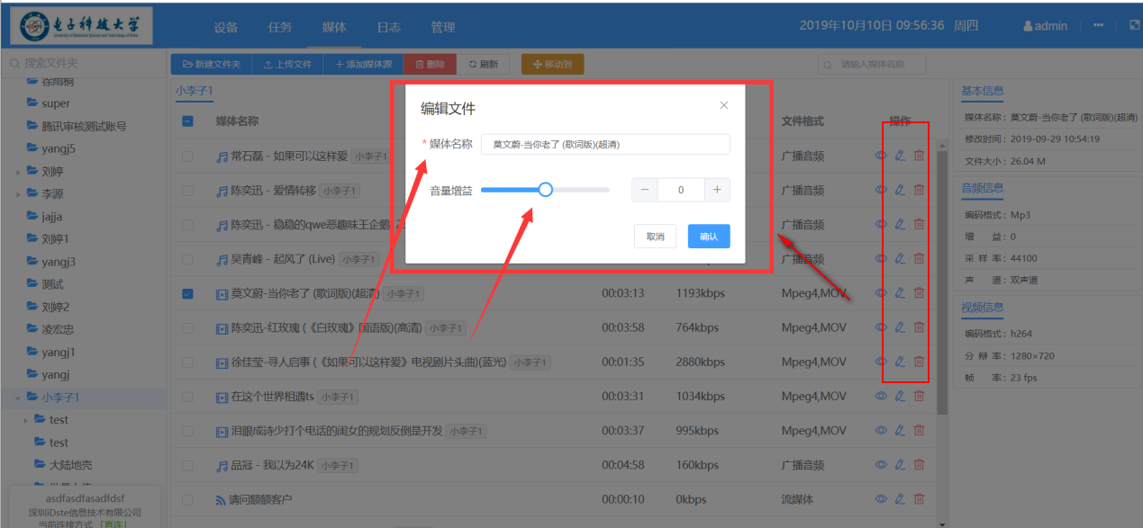This screenshot has height=528, width=1143.
Task: Toggle the select-all checkbox in table header
Action: (x=187, y=121)
